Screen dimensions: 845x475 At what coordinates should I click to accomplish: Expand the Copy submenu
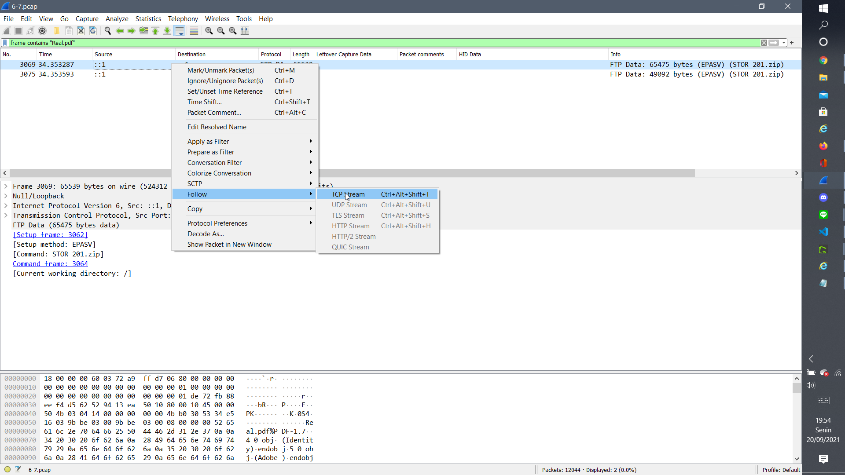[x=244, y=209]
